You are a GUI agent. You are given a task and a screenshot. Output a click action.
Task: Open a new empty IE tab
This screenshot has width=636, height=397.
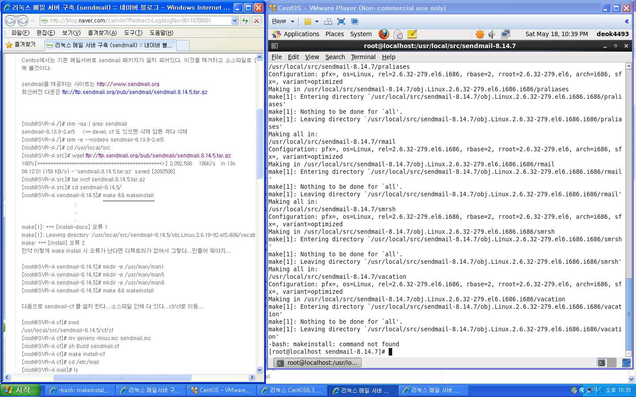[x=183, y=45]
